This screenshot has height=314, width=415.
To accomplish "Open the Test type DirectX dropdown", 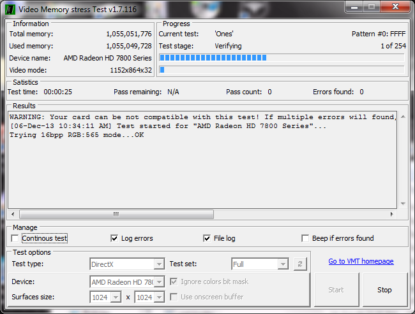I will [127, 264].
